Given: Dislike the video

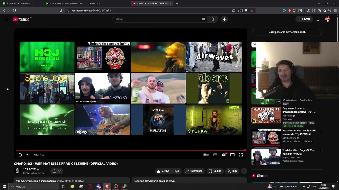Looking at the screenshot, I should [177, 171].
